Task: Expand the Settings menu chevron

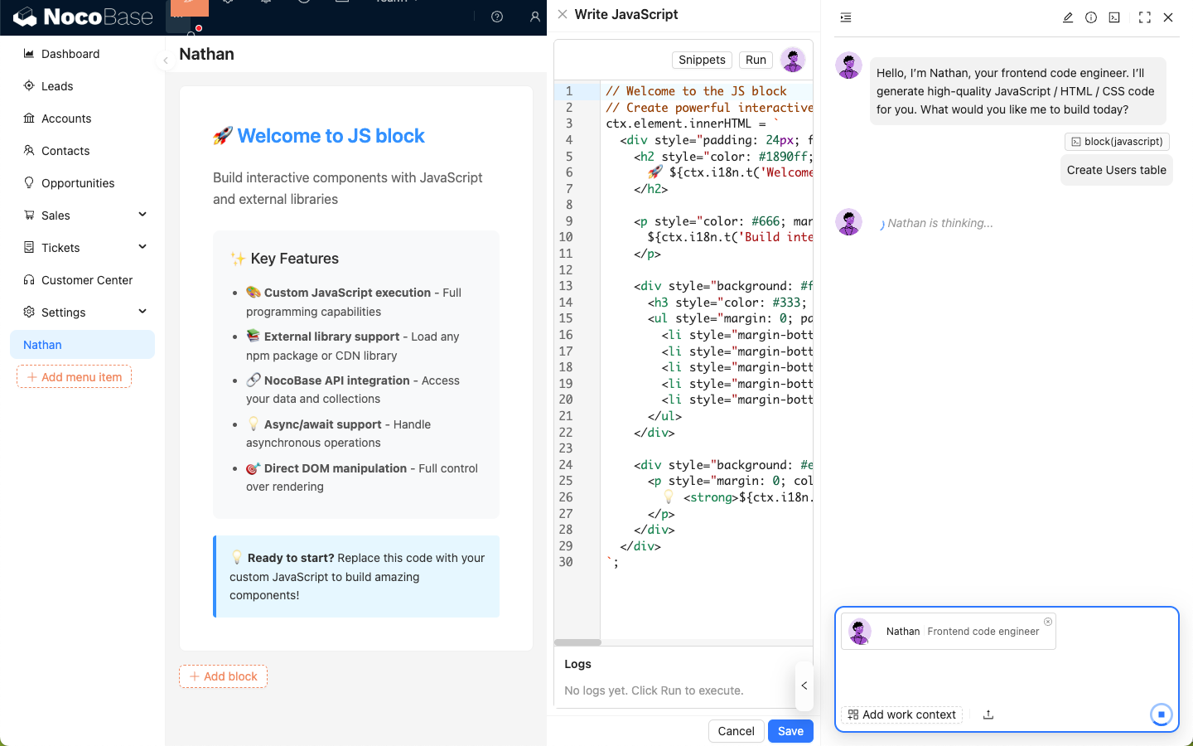Action: click(142, 312)
